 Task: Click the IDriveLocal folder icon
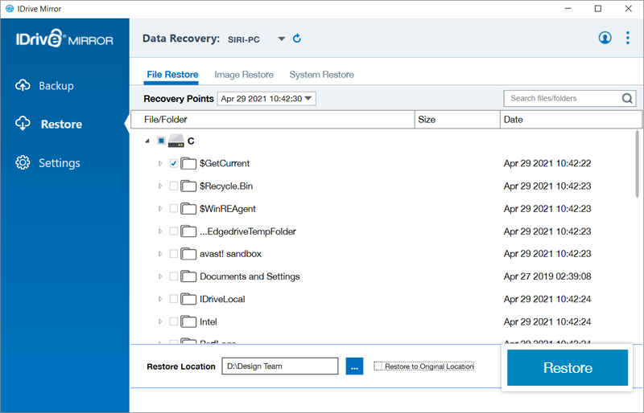click(x=188, y=299)
